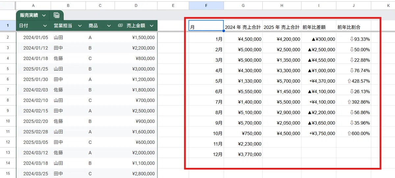395x178 pixels.
Task: Select cell showing 2025/01/25
Action: (34, 69)
